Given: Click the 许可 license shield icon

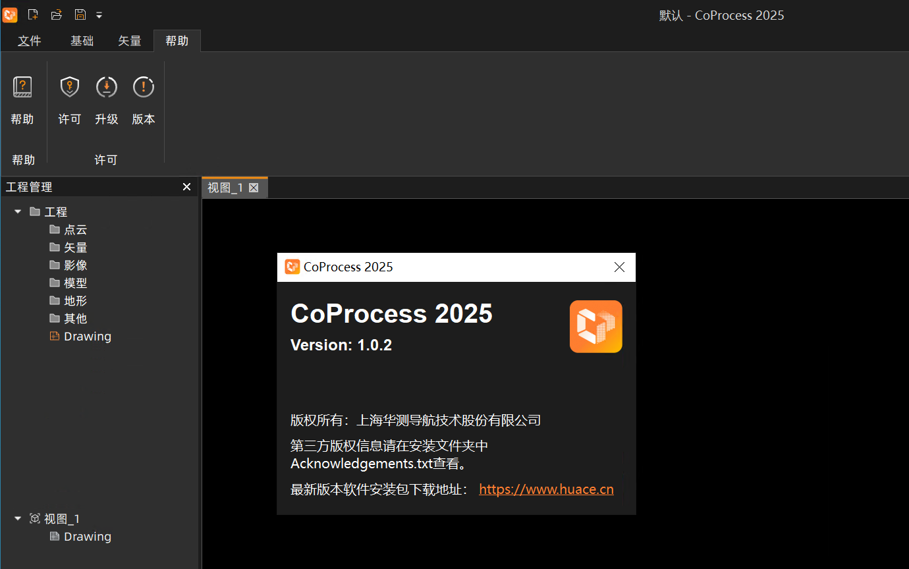Looking at the screenshot, I should pyautogui.click(x=69, y=86).
